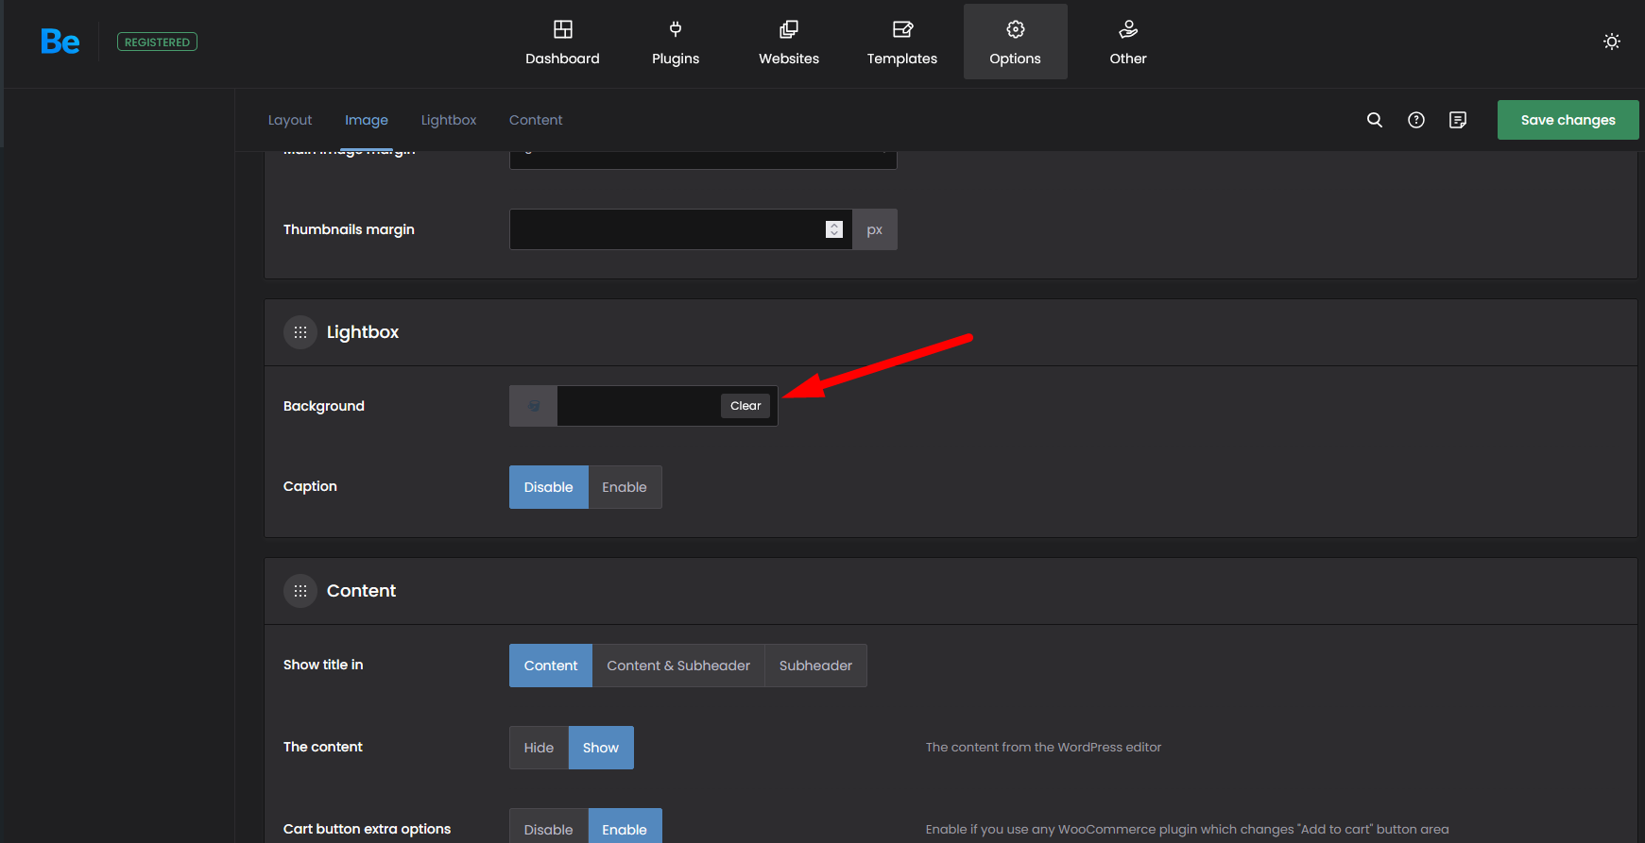Click the Be logo
This screenshot has height=843, width=1645.
click(60, 42)
